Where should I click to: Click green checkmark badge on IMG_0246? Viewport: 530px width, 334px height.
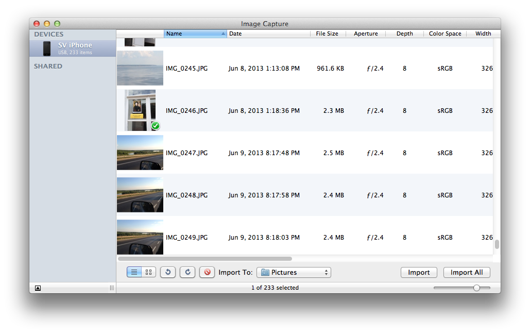pyautogui.click(x=156, y=126)
